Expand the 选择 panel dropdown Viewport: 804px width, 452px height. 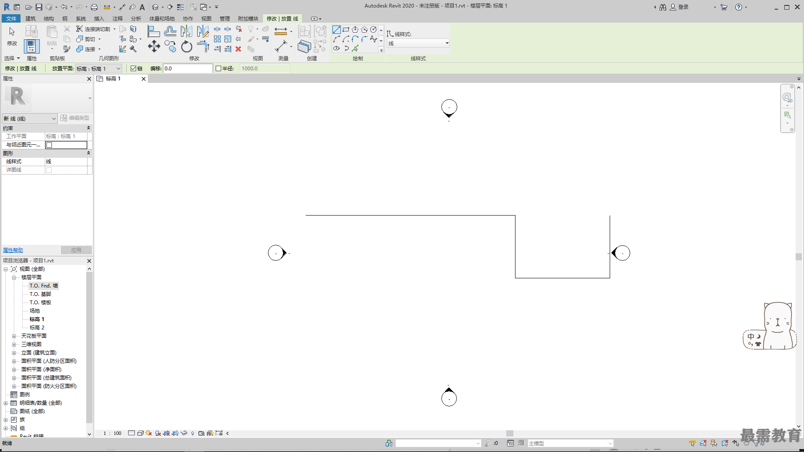click(x=12, y=58)
